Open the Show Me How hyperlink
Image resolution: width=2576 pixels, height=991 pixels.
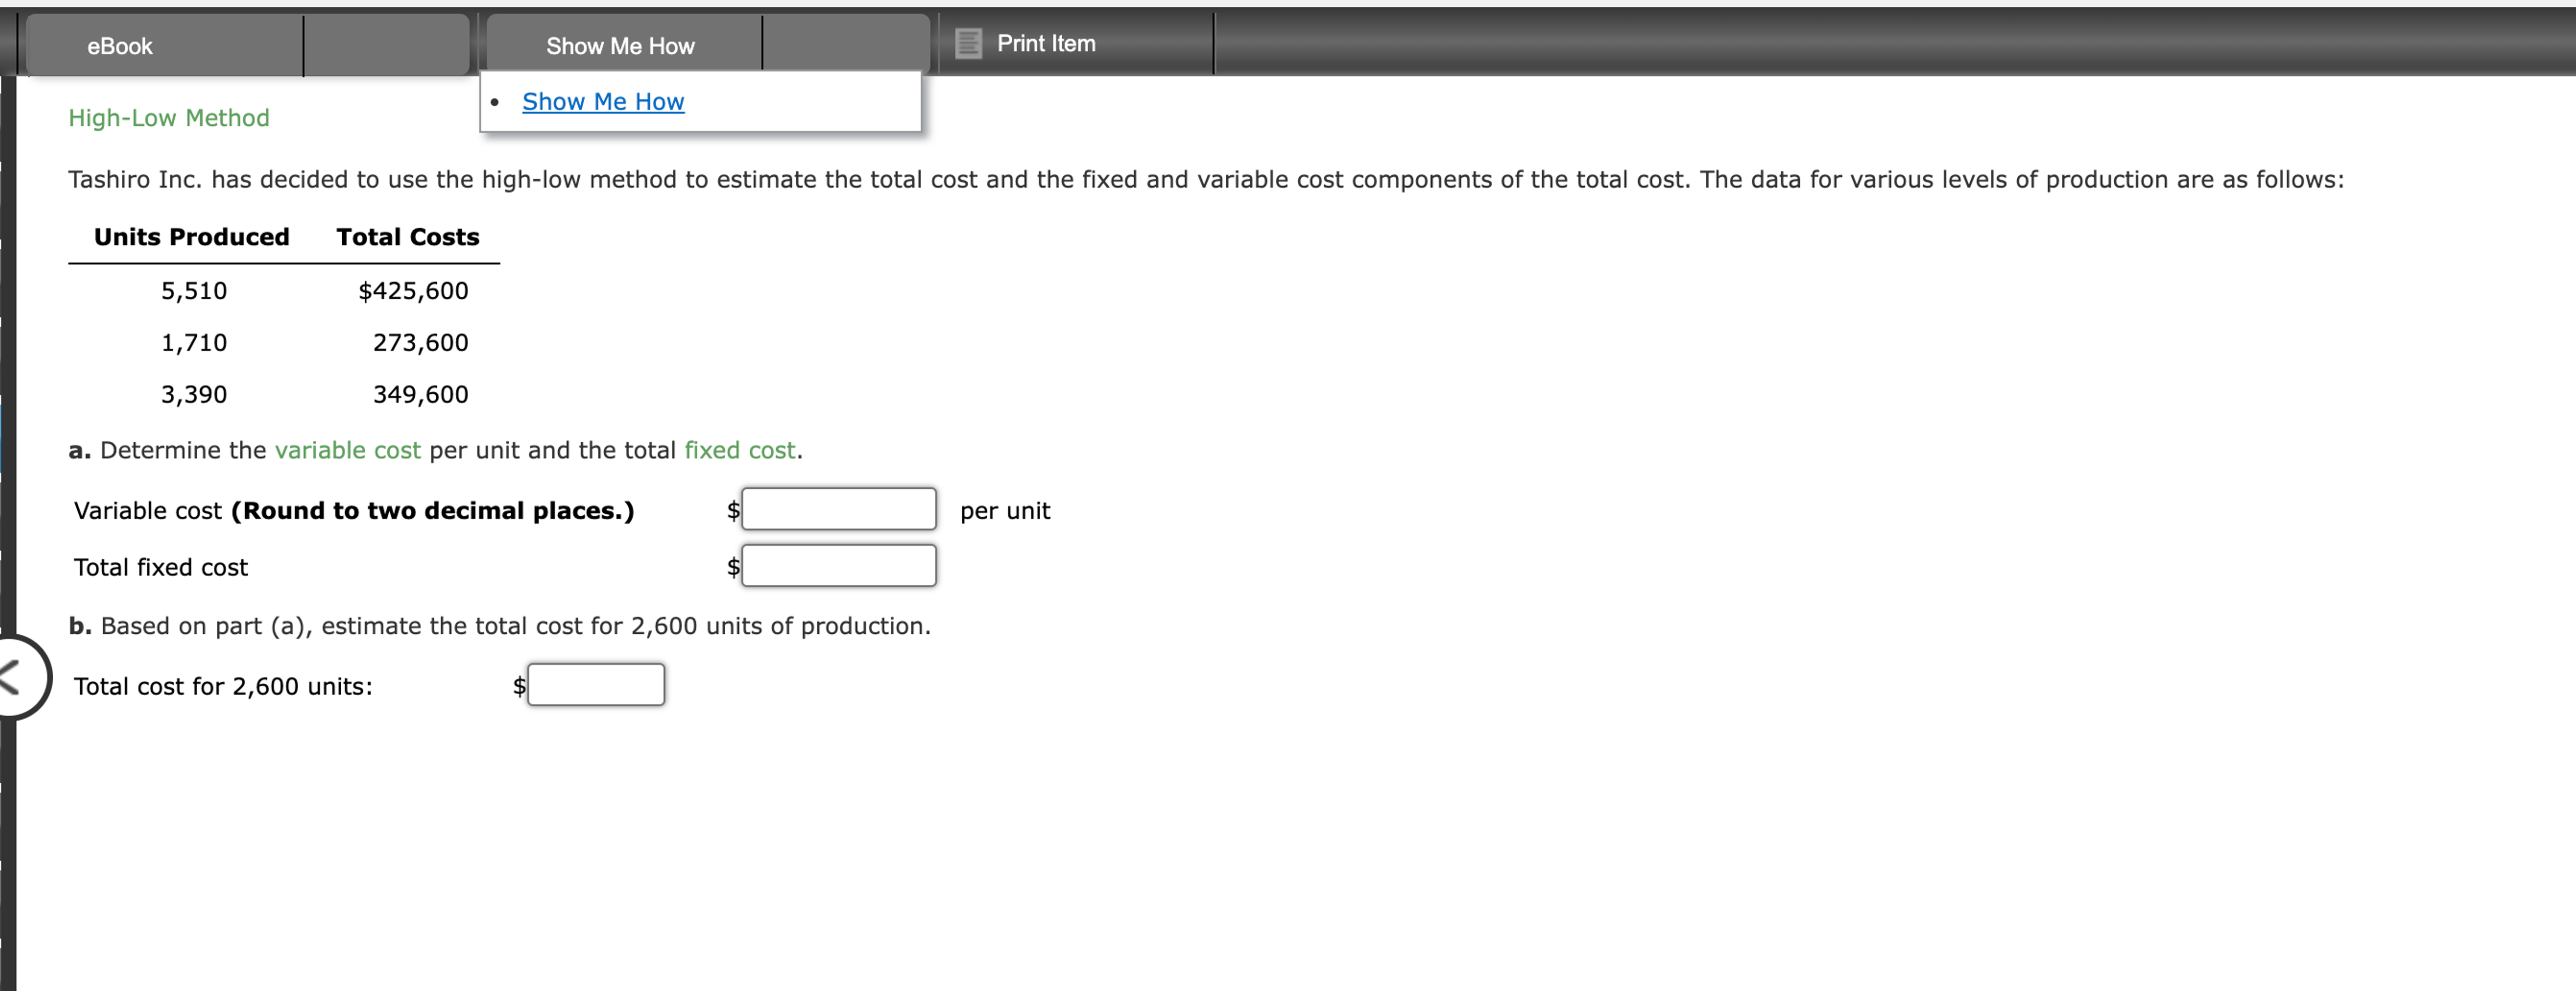602,101
